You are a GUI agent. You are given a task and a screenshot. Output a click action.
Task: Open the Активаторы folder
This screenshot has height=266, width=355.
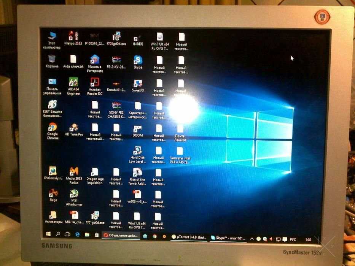[53, 217]
